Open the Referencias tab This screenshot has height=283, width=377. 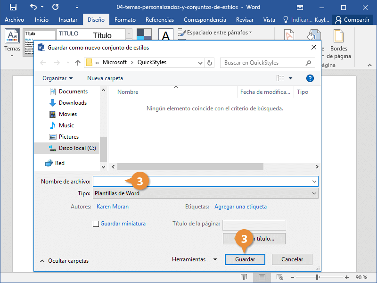(160, 20)
